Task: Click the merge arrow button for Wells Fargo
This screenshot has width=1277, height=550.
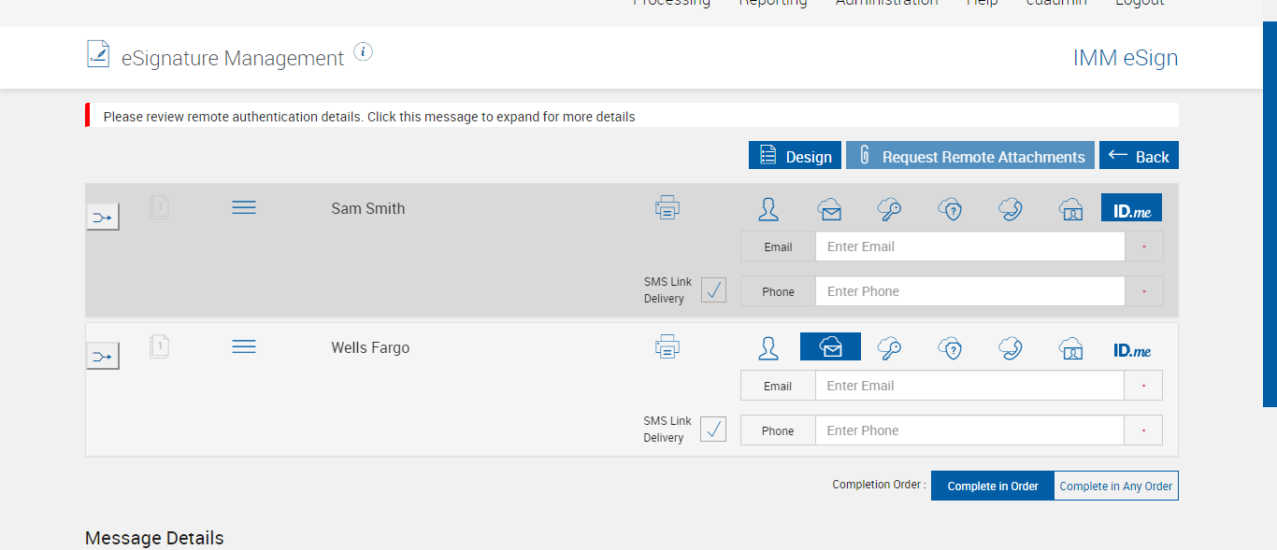Action: 103,356
